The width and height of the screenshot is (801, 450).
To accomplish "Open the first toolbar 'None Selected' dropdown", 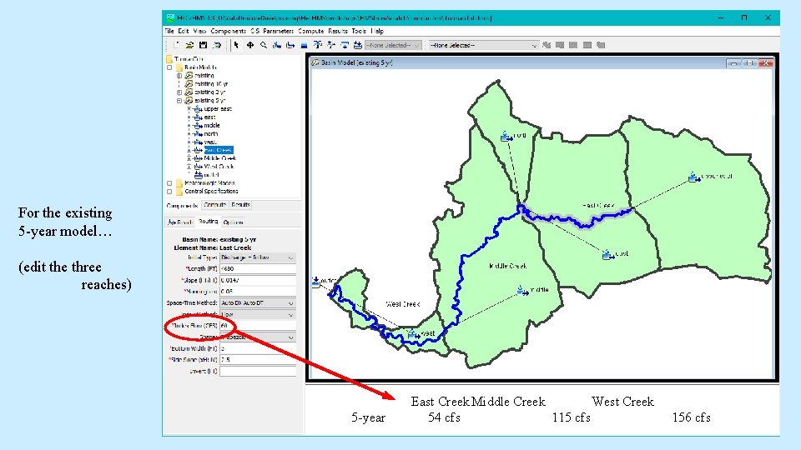I will coord(393,45).
